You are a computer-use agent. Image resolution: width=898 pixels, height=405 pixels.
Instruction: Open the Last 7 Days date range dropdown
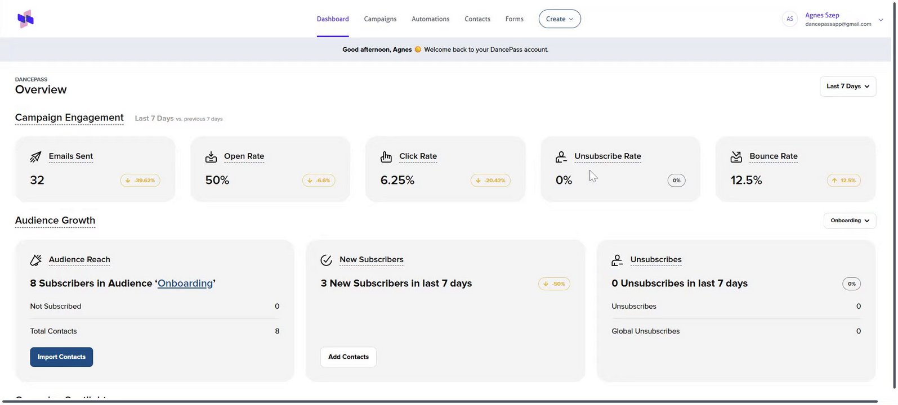(848, 87)
